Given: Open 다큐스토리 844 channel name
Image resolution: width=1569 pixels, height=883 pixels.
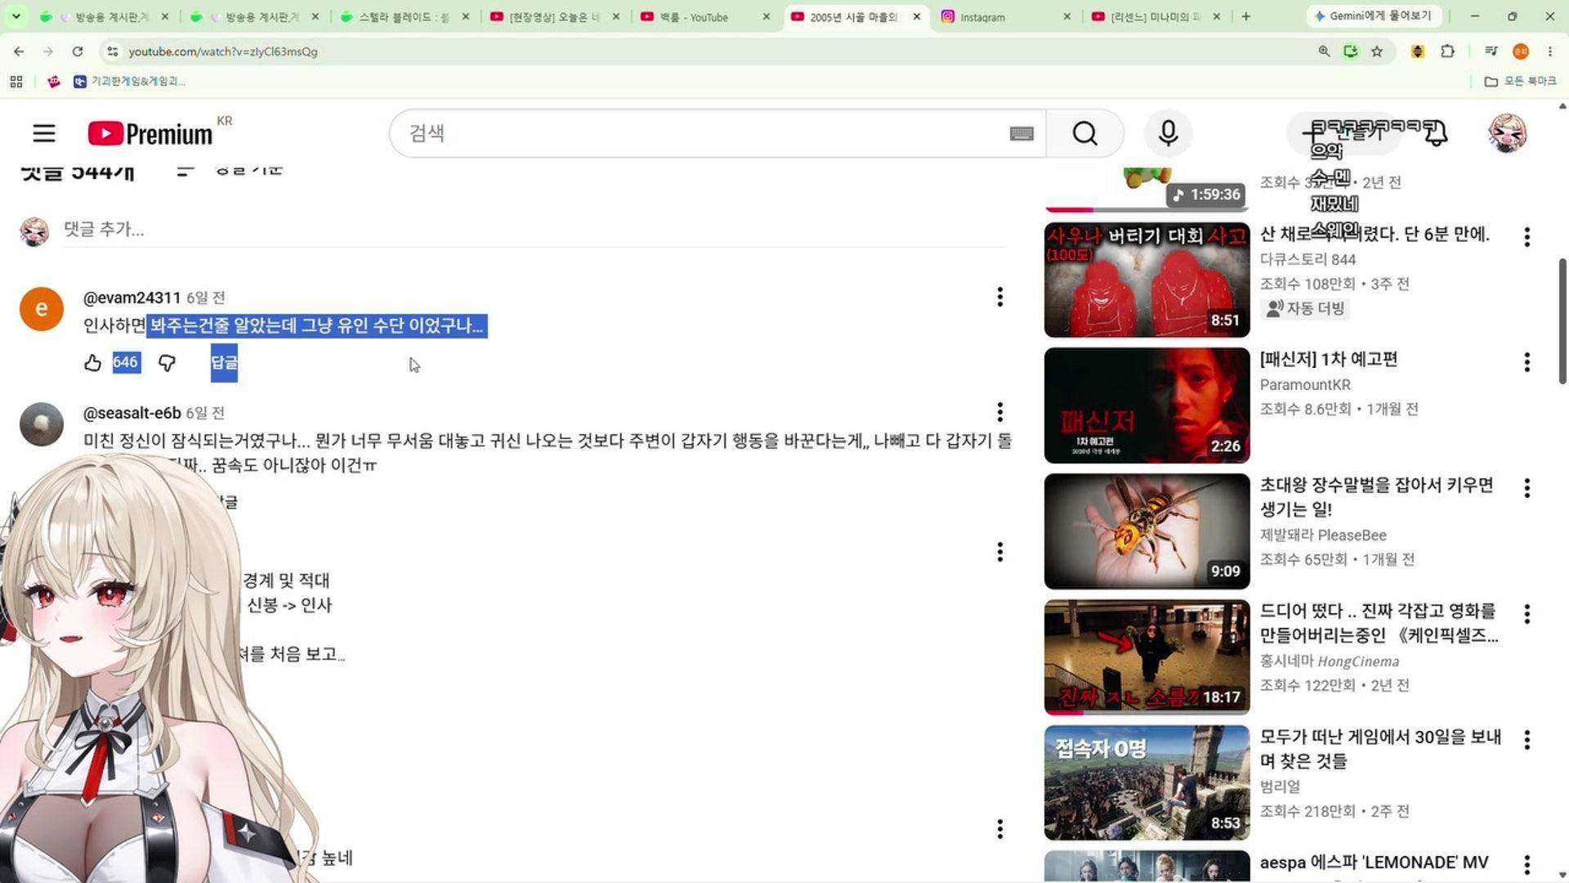Looking at the screenshot, I should (x=1307, y=259).
